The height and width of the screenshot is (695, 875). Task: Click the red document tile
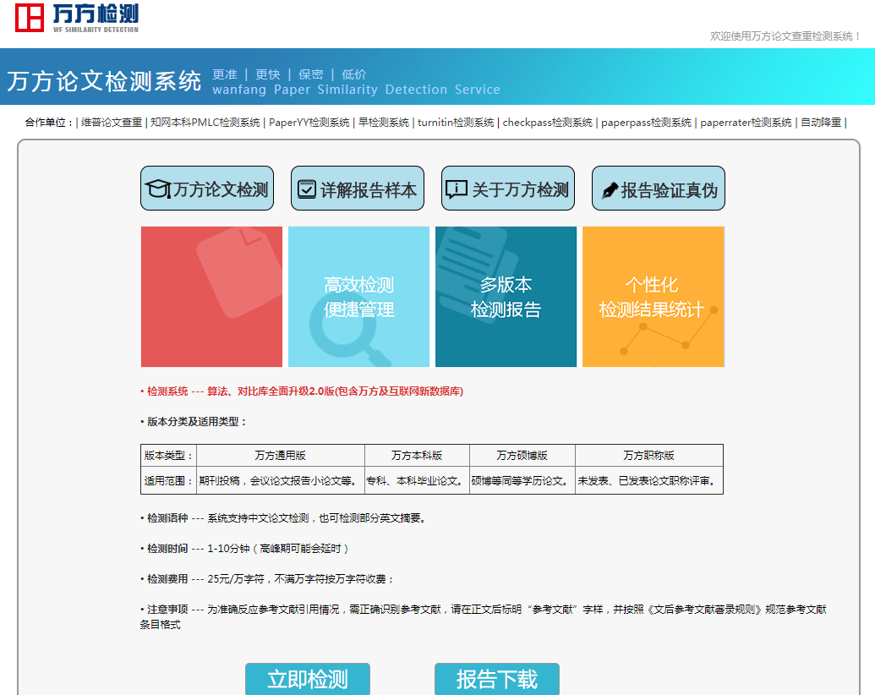211,297
